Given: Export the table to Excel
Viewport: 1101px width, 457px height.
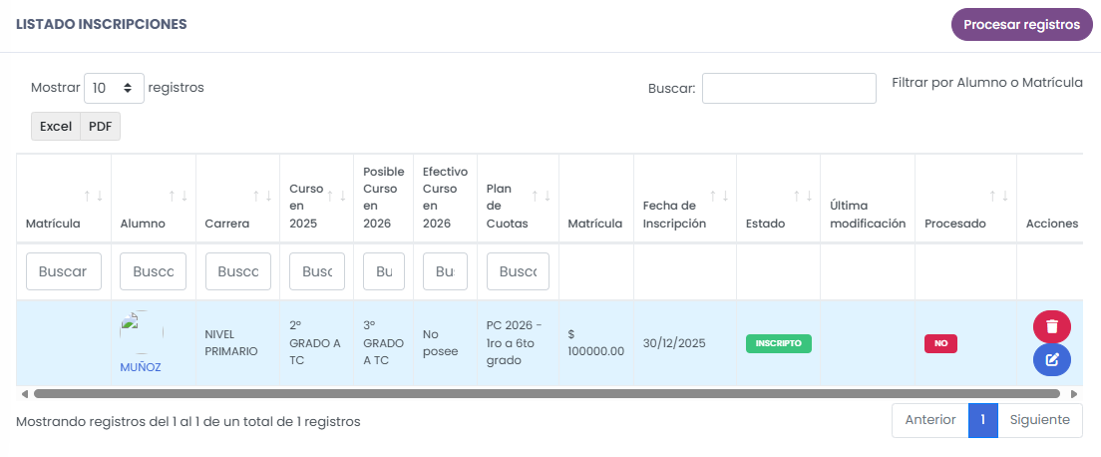Looking at the screenshot, I should [x=56, y=127].
